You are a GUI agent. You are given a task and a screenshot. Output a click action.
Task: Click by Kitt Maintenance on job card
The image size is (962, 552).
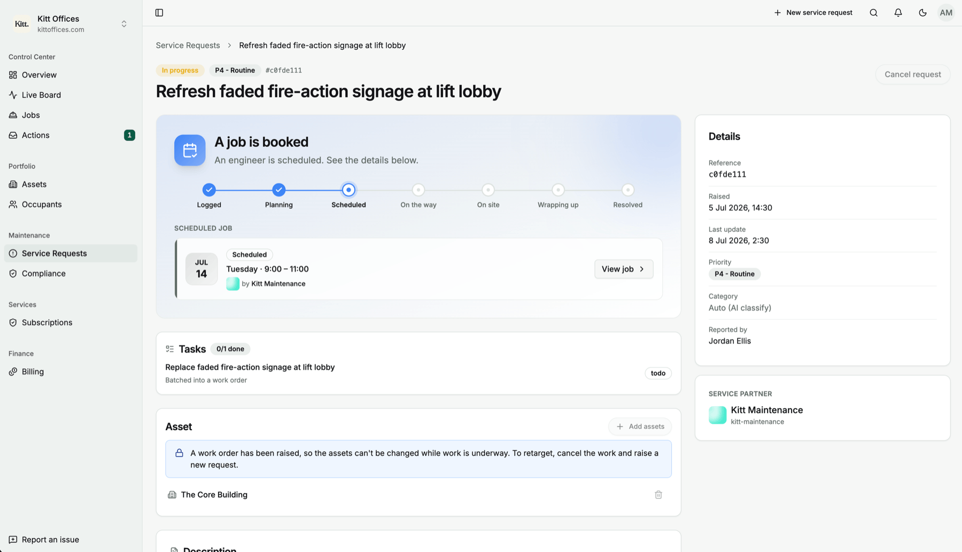click(274, 284)
